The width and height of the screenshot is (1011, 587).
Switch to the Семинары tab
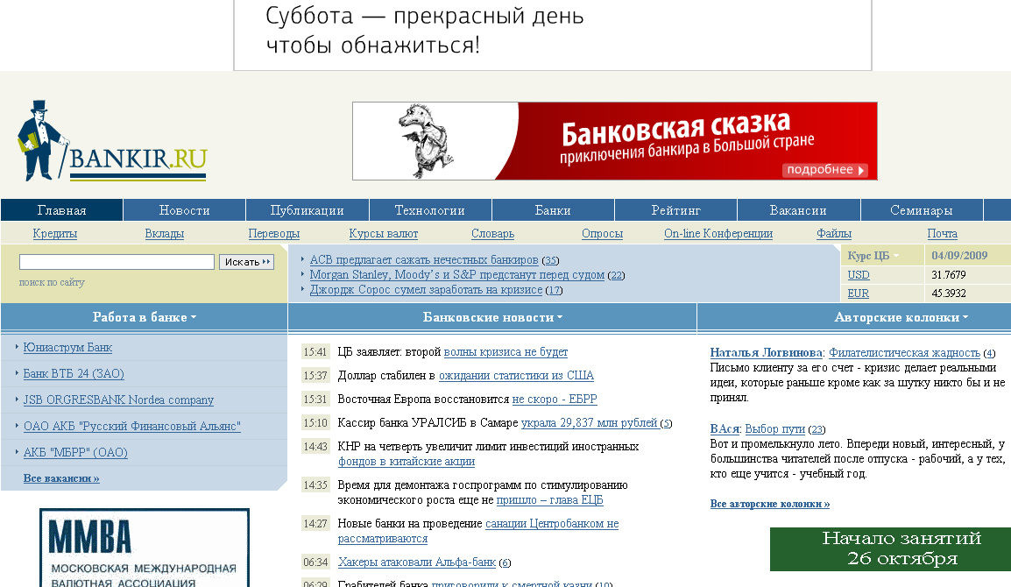click(922, 210)
